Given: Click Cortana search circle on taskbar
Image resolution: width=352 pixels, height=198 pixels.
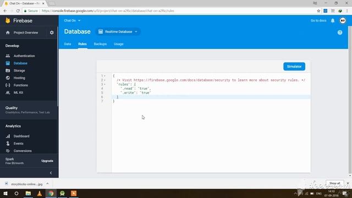Looking at the screenshot, I should [16, 193].
